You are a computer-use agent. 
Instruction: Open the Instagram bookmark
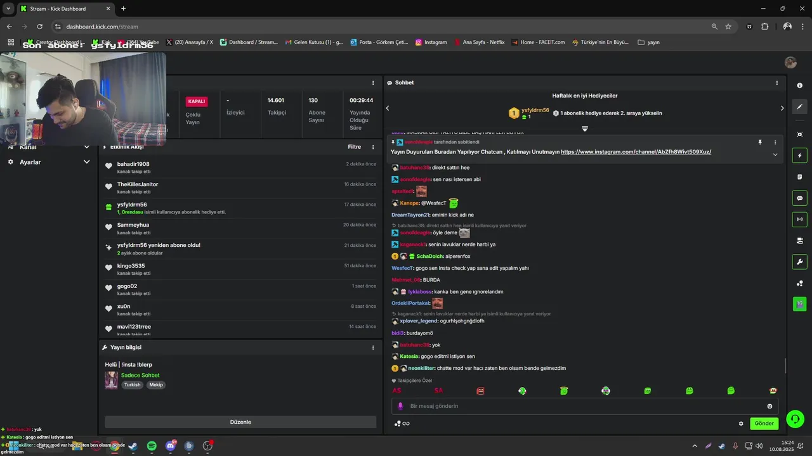[x=431, y=42]
